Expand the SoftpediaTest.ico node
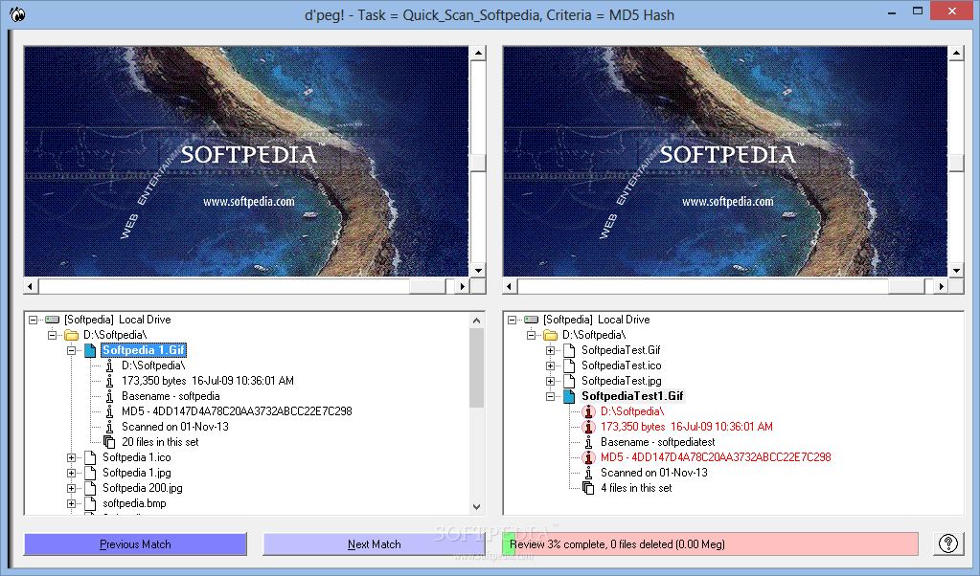The width and height of the screenshot is (980, 576). (550, 366)
